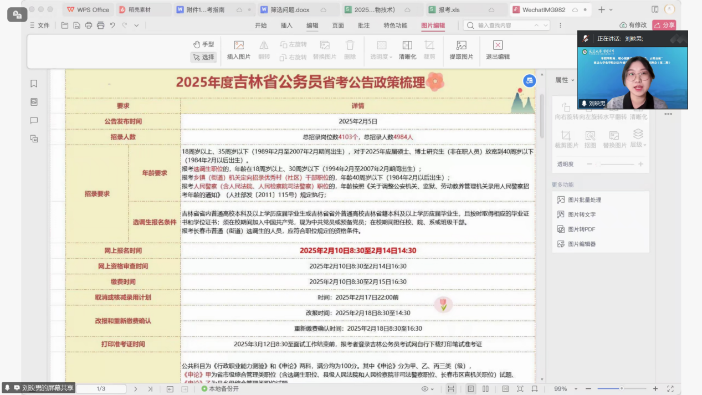Open the 稻壳素材 tab
This screenshot has height=395, width=702.
point(143,9)
